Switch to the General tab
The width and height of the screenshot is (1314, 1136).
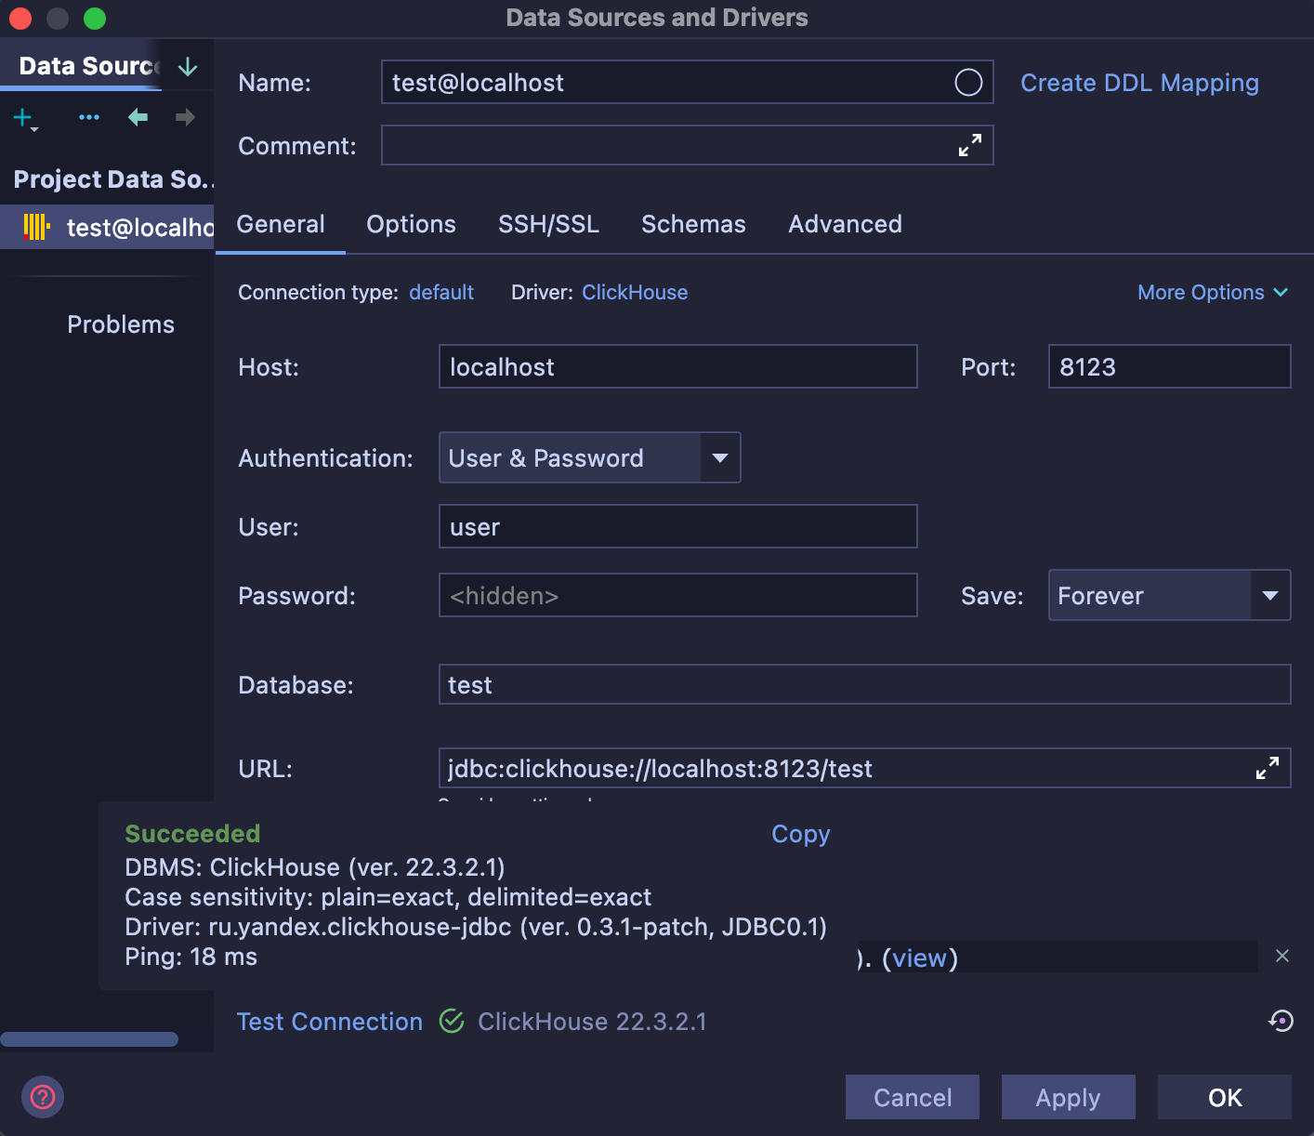pos(281,224)
